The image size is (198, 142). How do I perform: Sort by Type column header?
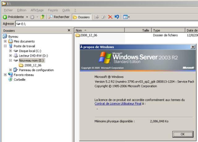pos(168,30)
